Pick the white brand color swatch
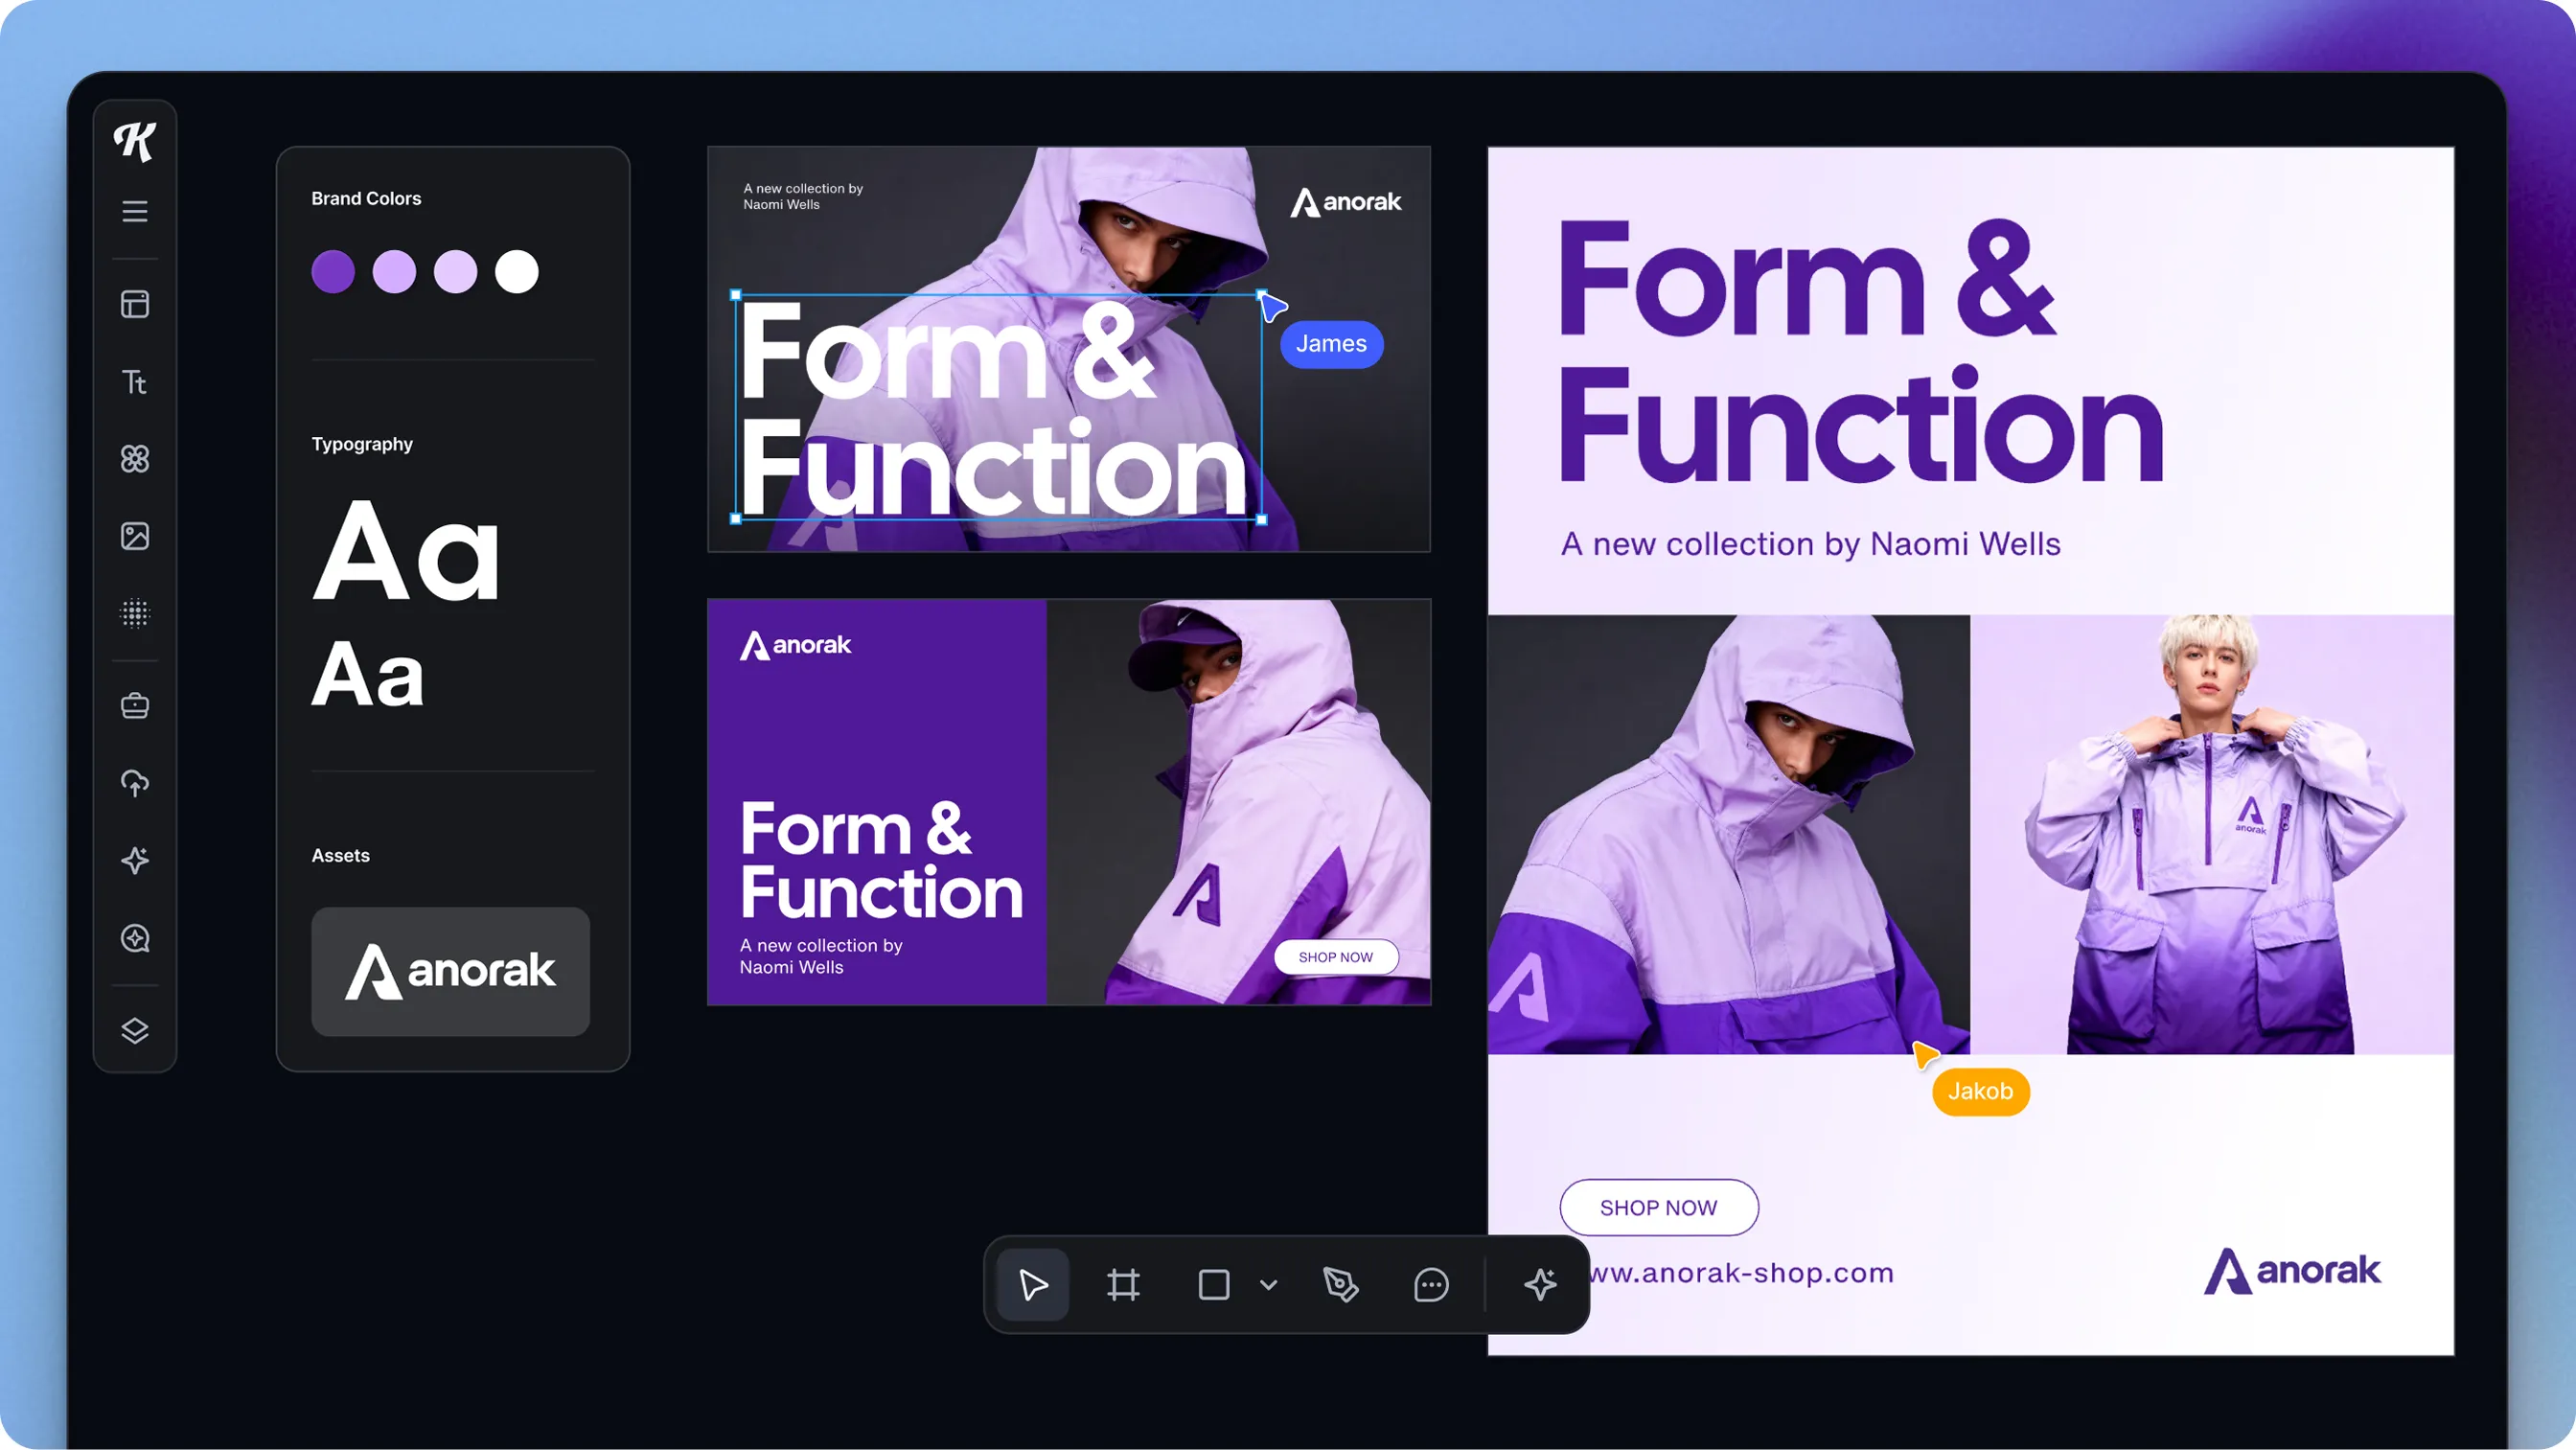Image resolution: width=2576 pixels, height=1450 pixels. coord(517,272)
